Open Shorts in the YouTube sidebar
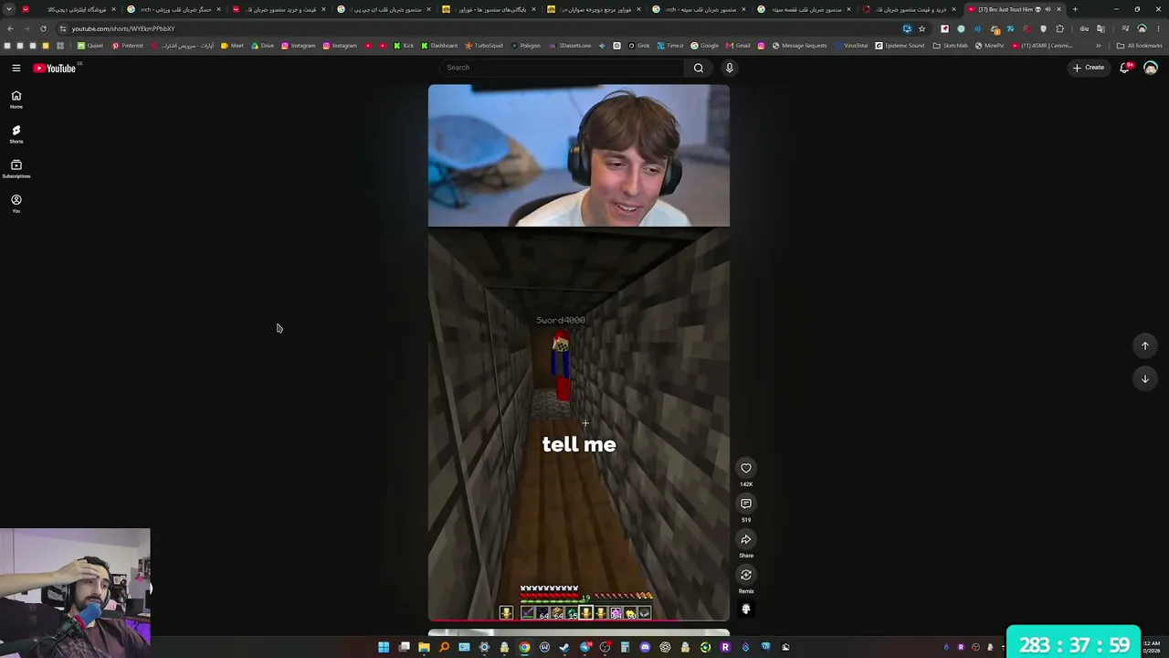The height and width of the screenshot is (658, 1169). [x=16, y=134]
